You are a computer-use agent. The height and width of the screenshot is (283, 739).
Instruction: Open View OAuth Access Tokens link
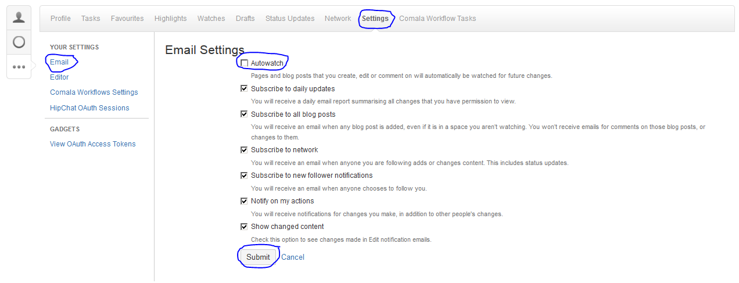[93, 144]
